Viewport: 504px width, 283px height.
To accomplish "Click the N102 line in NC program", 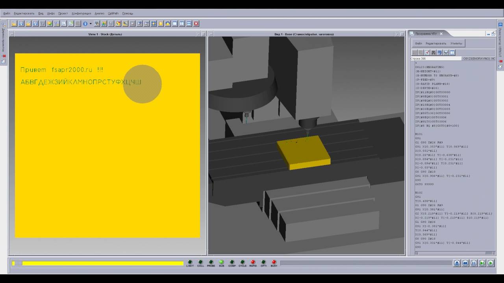I will point(419,193).
